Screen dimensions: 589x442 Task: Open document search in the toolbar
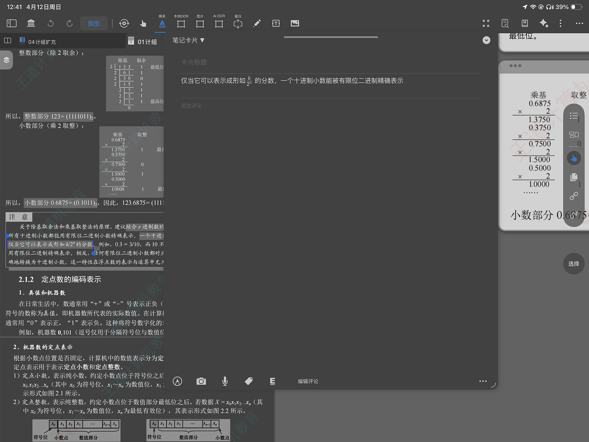(505, 23)
